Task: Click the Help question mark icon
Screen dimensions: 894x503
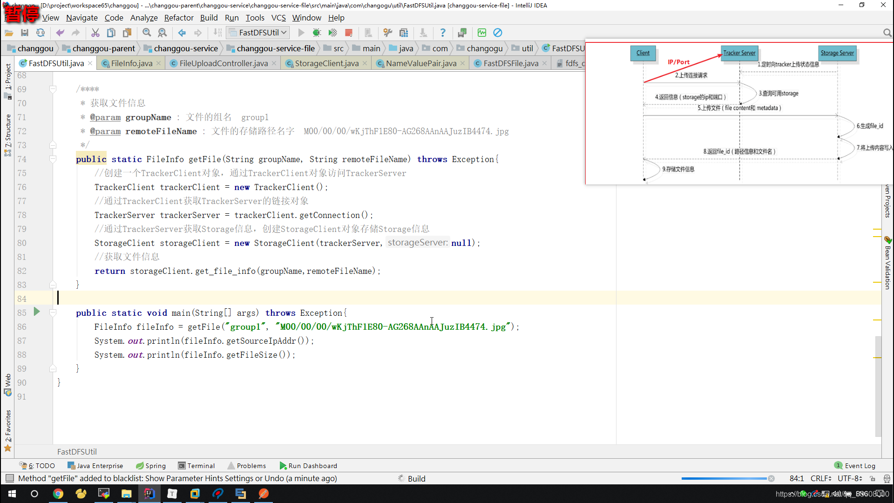Action: pyautogui.click(x=443, y=33)
